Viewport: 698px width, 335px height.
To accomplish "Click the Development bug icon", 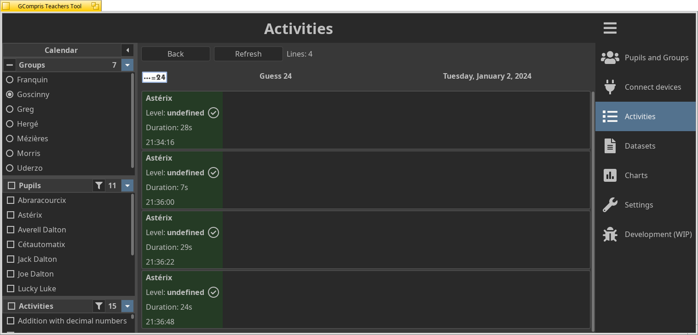I will pyautogui.click(x=610, y=234).
